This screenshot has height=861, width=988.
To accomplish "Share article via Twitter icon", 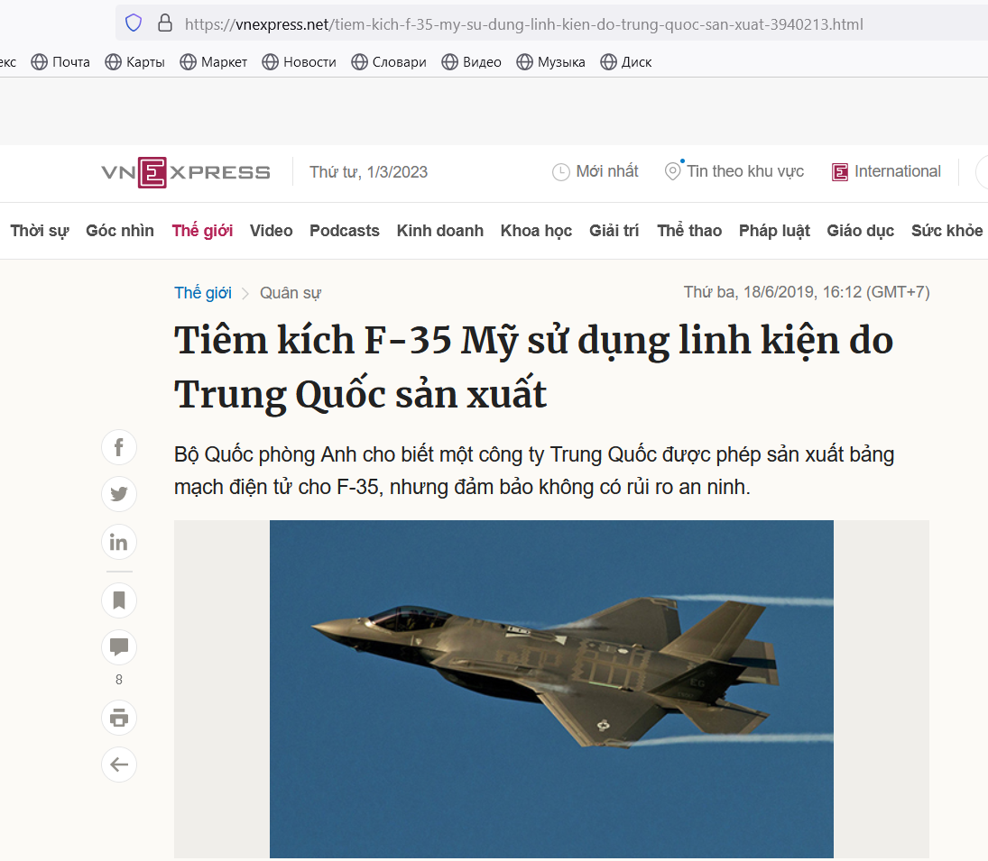I will pos(118,494).
